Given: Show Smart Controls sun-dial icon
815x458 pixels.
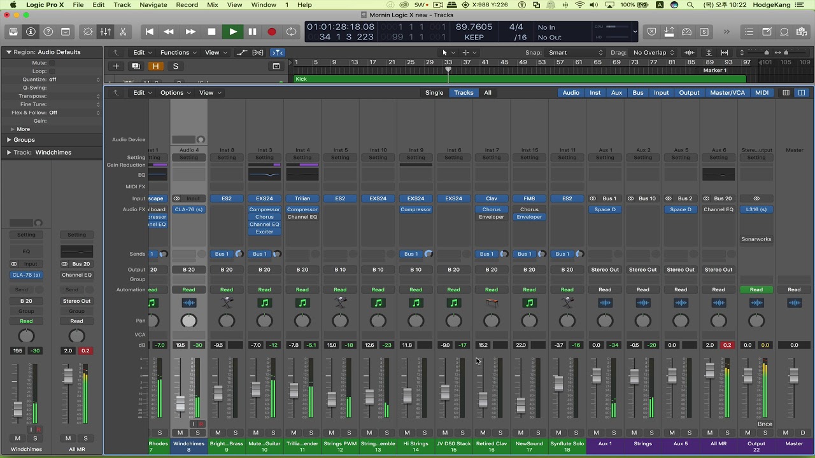Looking at the screenshot, I should coord(88,32).
